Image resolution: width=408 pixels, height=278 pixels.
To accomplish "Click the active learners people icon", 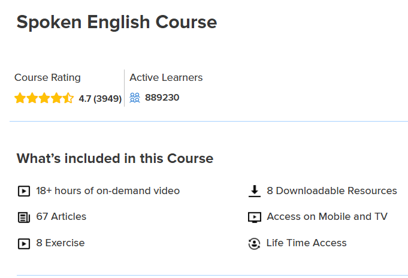I will (x=135, y=98).
